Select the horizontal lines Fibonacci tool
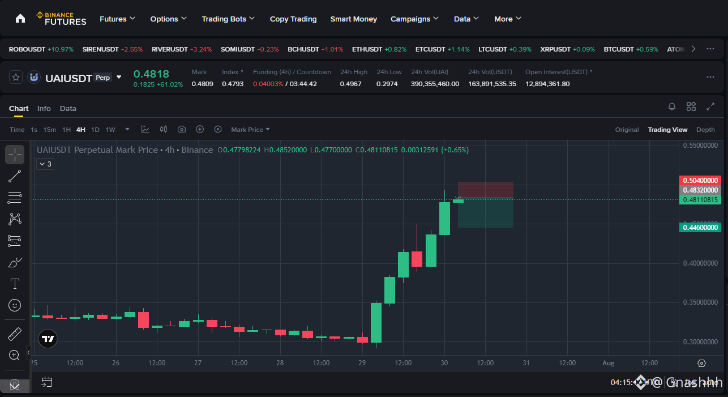This screenshot has height=397, width=728. click(x=15, y=198)
